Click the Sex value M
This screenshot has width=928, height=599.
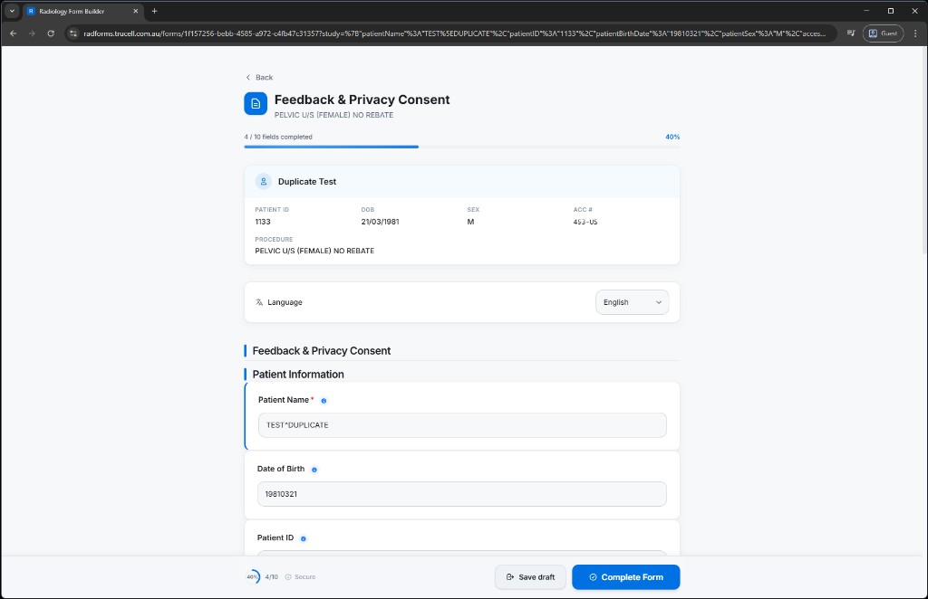pyautogui.click(x=470, y=222)
